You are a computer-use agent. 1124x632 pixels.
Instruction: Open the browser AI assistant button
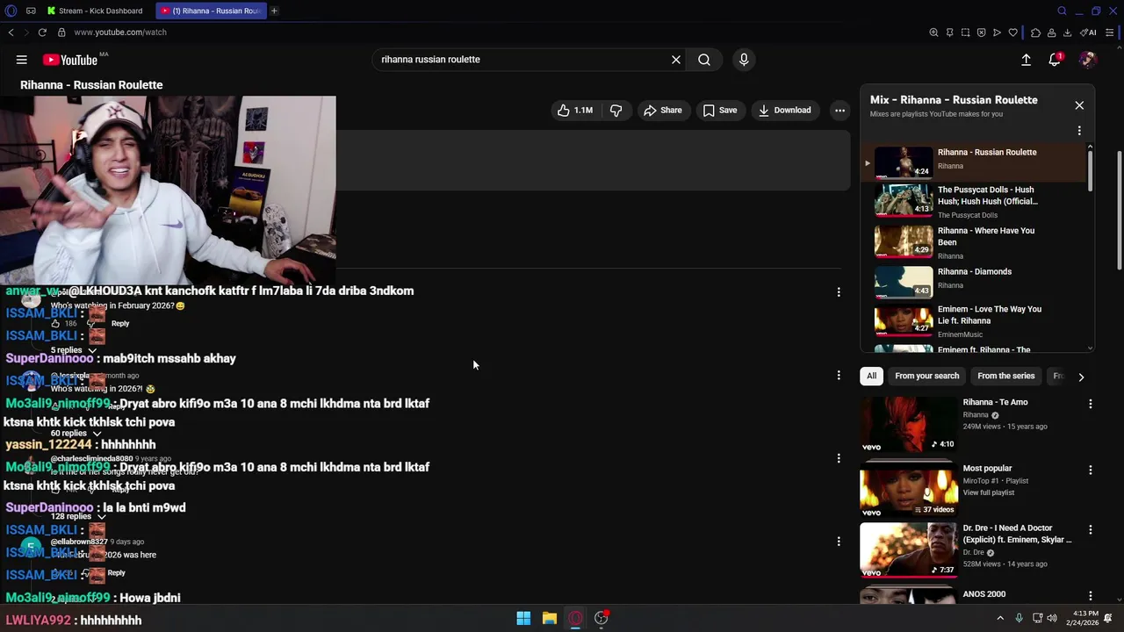tap(1088, 32)
